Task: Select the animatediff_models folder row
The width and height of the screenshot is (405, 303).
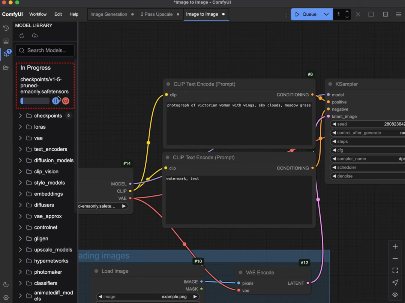Action: [x=45, y=295]
